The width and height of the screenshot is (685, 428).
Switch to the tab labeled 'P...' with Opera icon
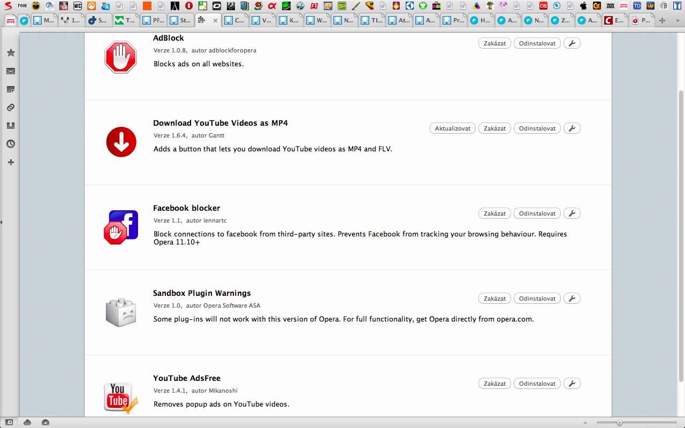click(x=641, y=20)
